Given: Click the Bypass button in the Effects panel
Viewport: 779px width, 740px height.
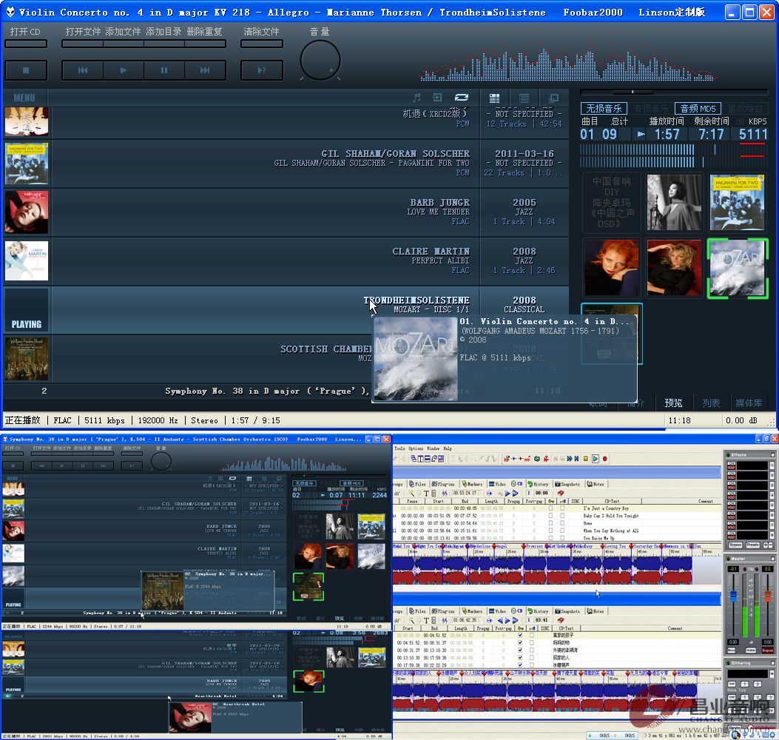Looking at the screenshot, I should point(736,545).
